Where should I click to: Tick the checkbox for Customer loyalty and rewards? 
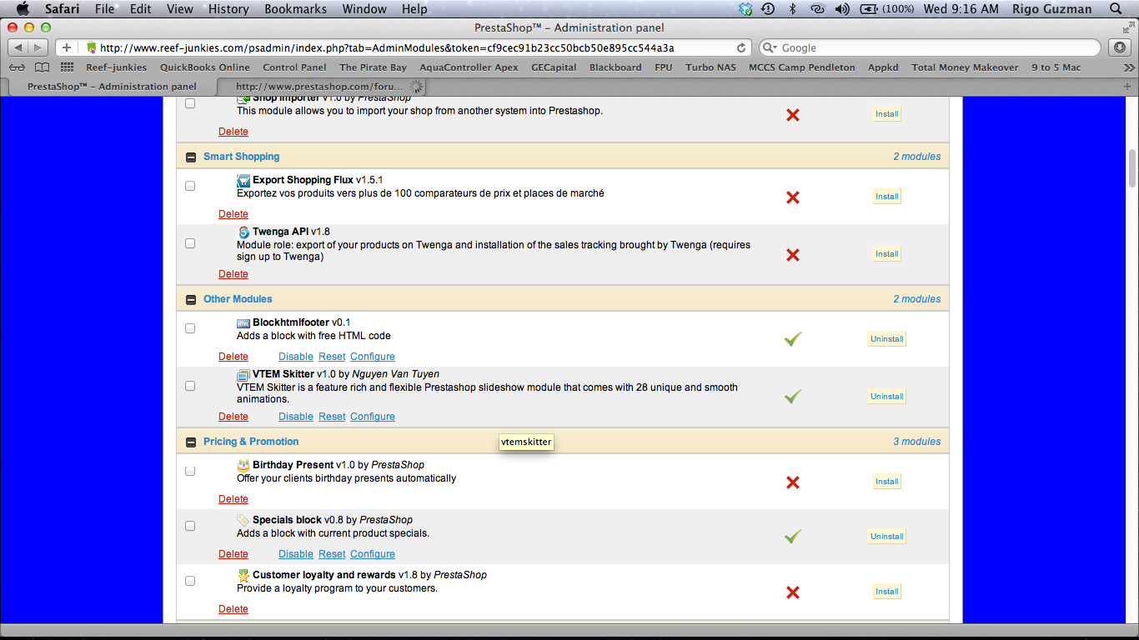[190, 581]
